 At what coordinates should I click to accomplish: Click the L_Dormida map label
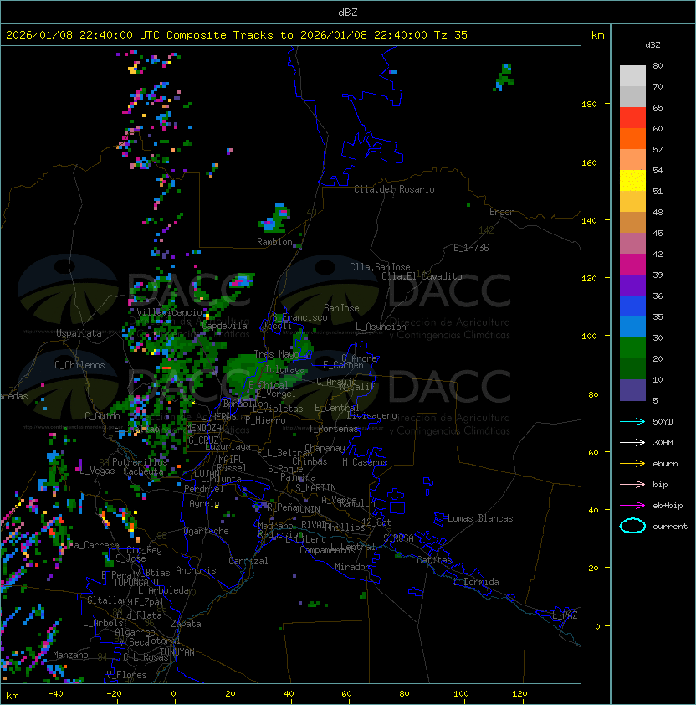tap(476, 582)
